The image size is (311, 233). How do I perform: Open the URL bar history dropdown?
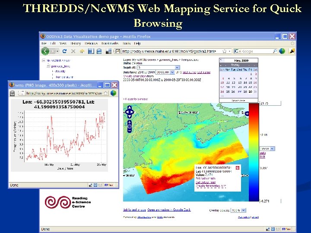click(230, 51)
